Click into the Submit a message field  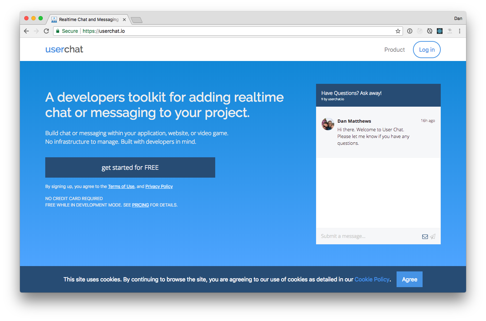pos(369,236)
